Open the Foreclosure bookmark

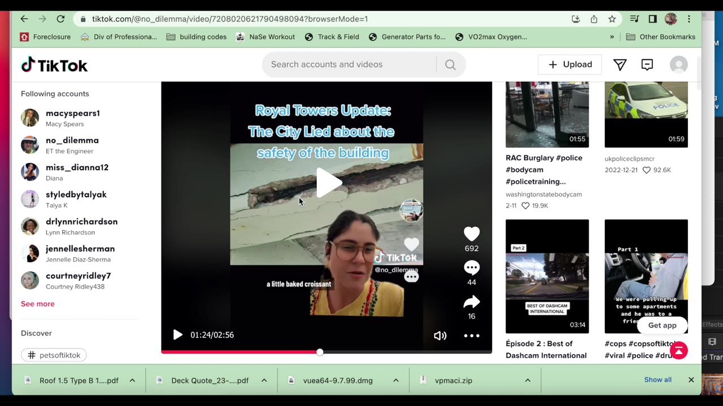pos(45,37)
